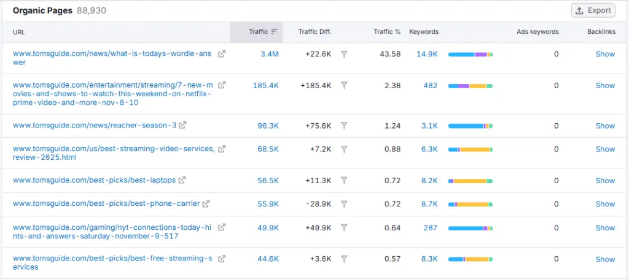
Task: Sort by the Traffic Diff. column header
Action: coord(314,32)
